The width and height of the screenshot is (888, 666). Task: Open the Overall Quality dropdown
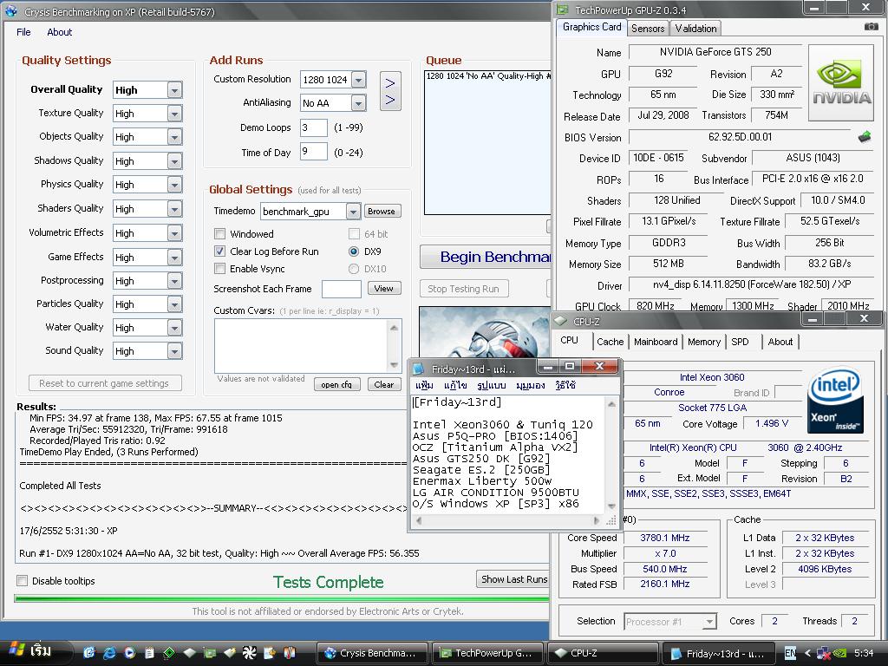pyautogui.click(x=174, y=90)
